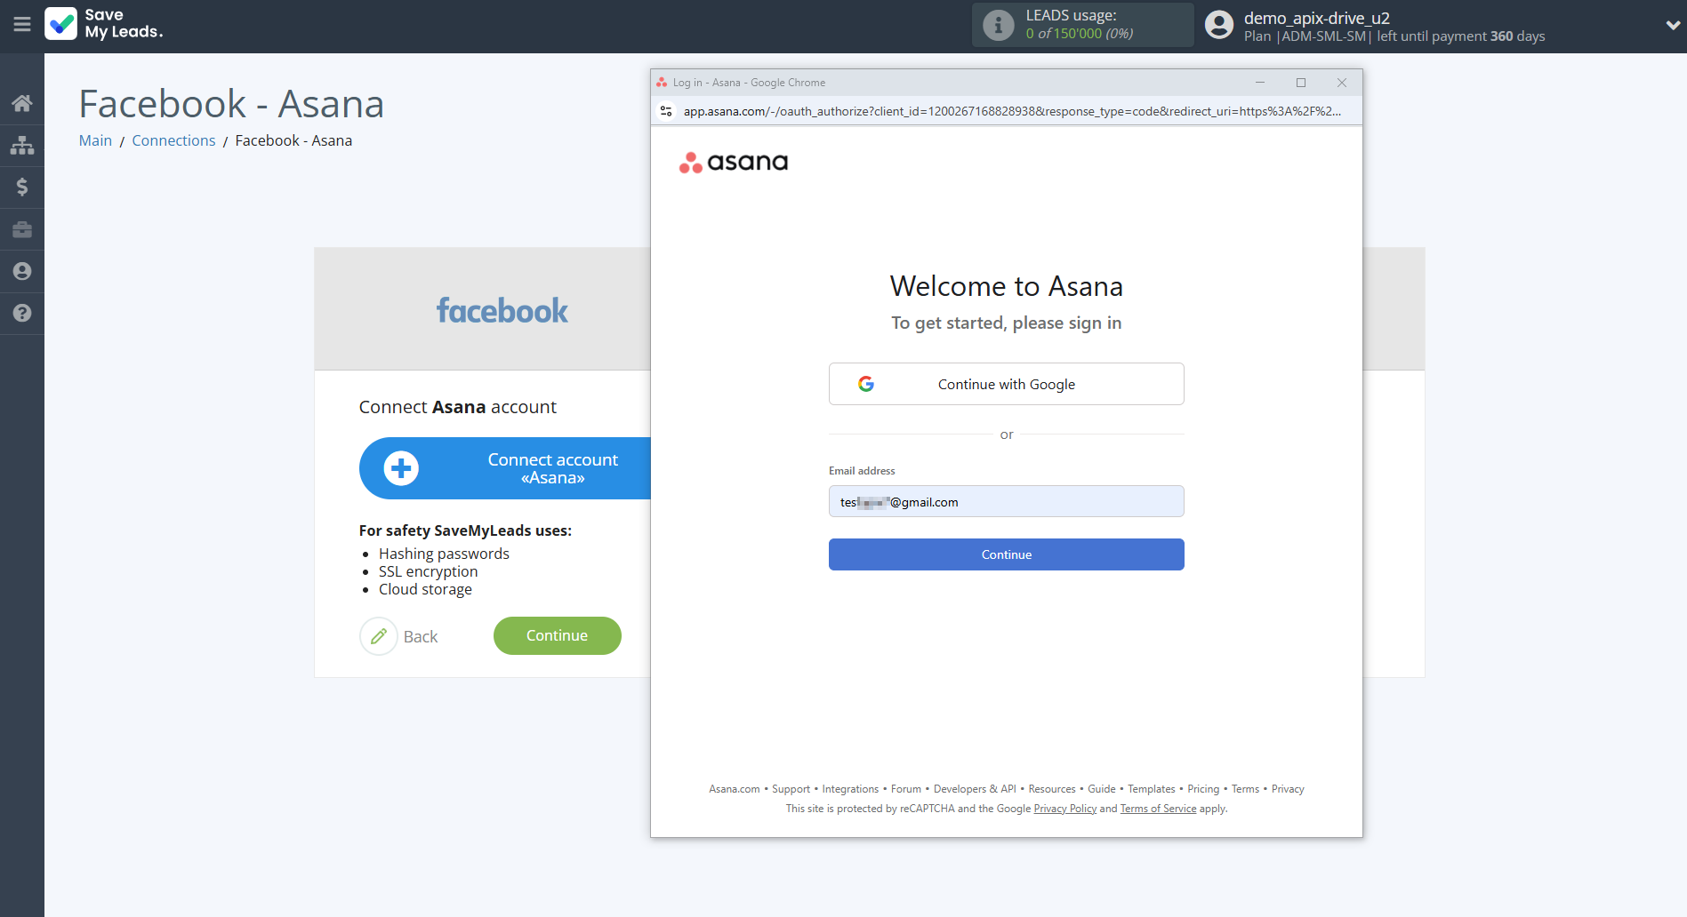Click the home icon in sidebar
Viewport: 1687px width, 917px height.
pos(22,103)
